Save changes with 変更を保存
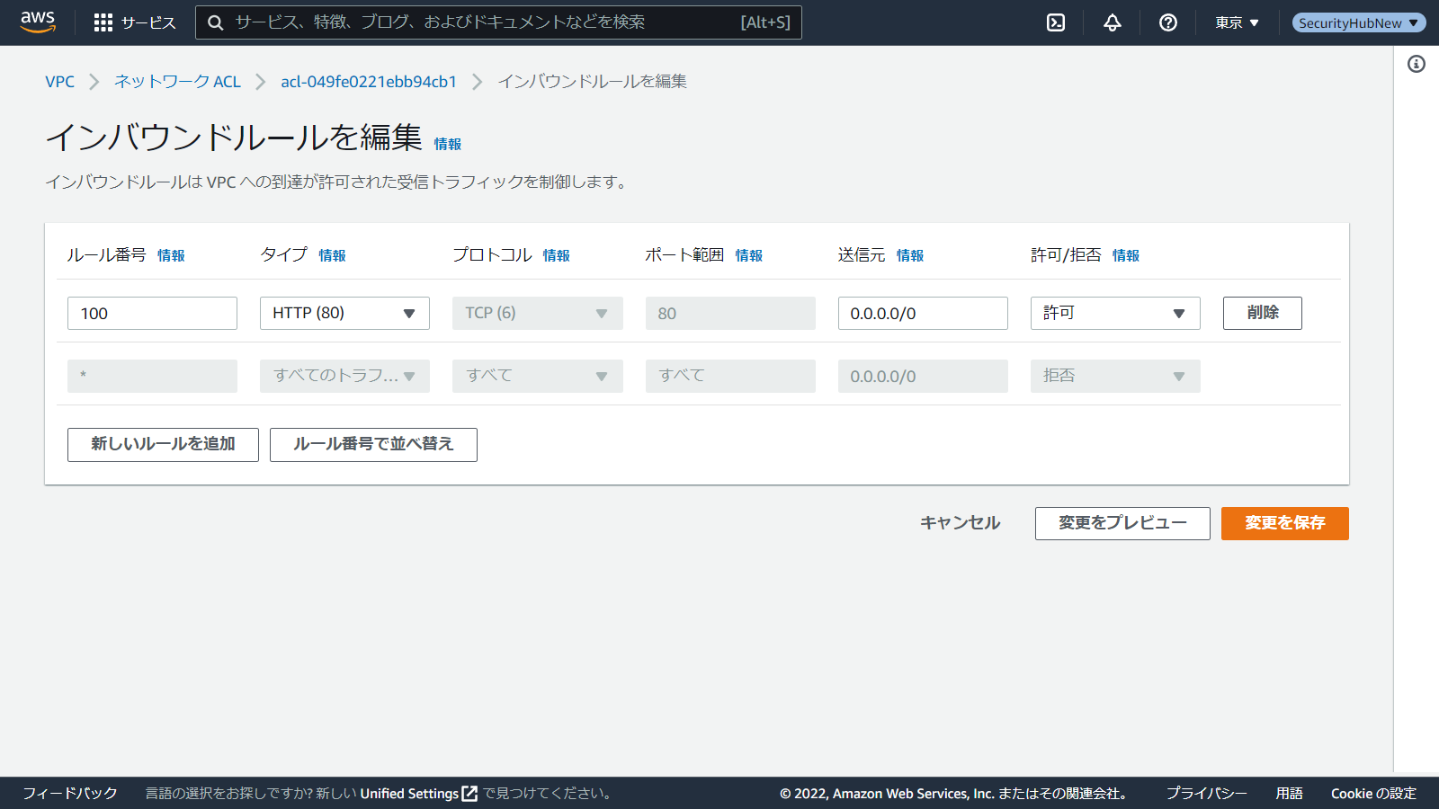Screen dimensions: 1439x809 [x=1284, y=523]
